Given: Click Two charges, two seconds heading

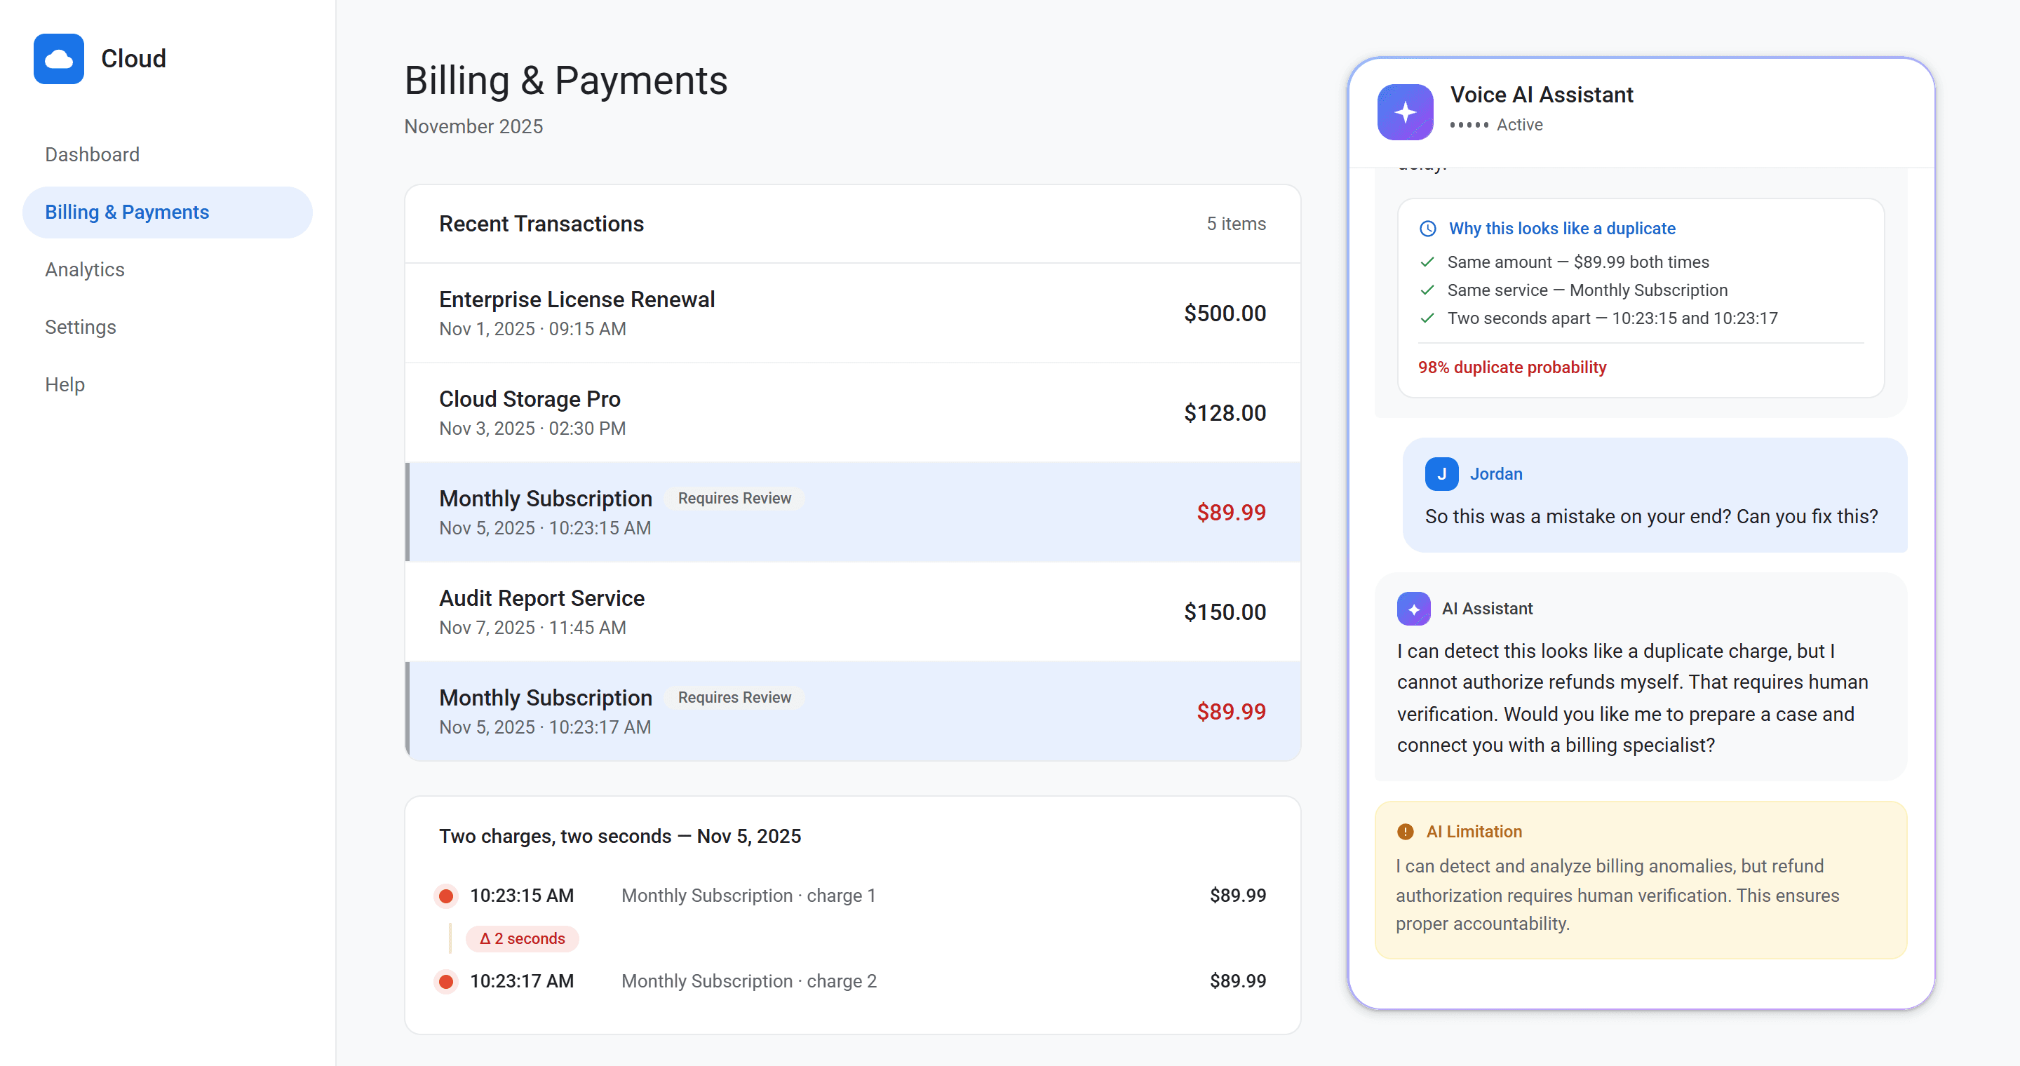Looking at the screenshot, I should [x=619, y=837].
